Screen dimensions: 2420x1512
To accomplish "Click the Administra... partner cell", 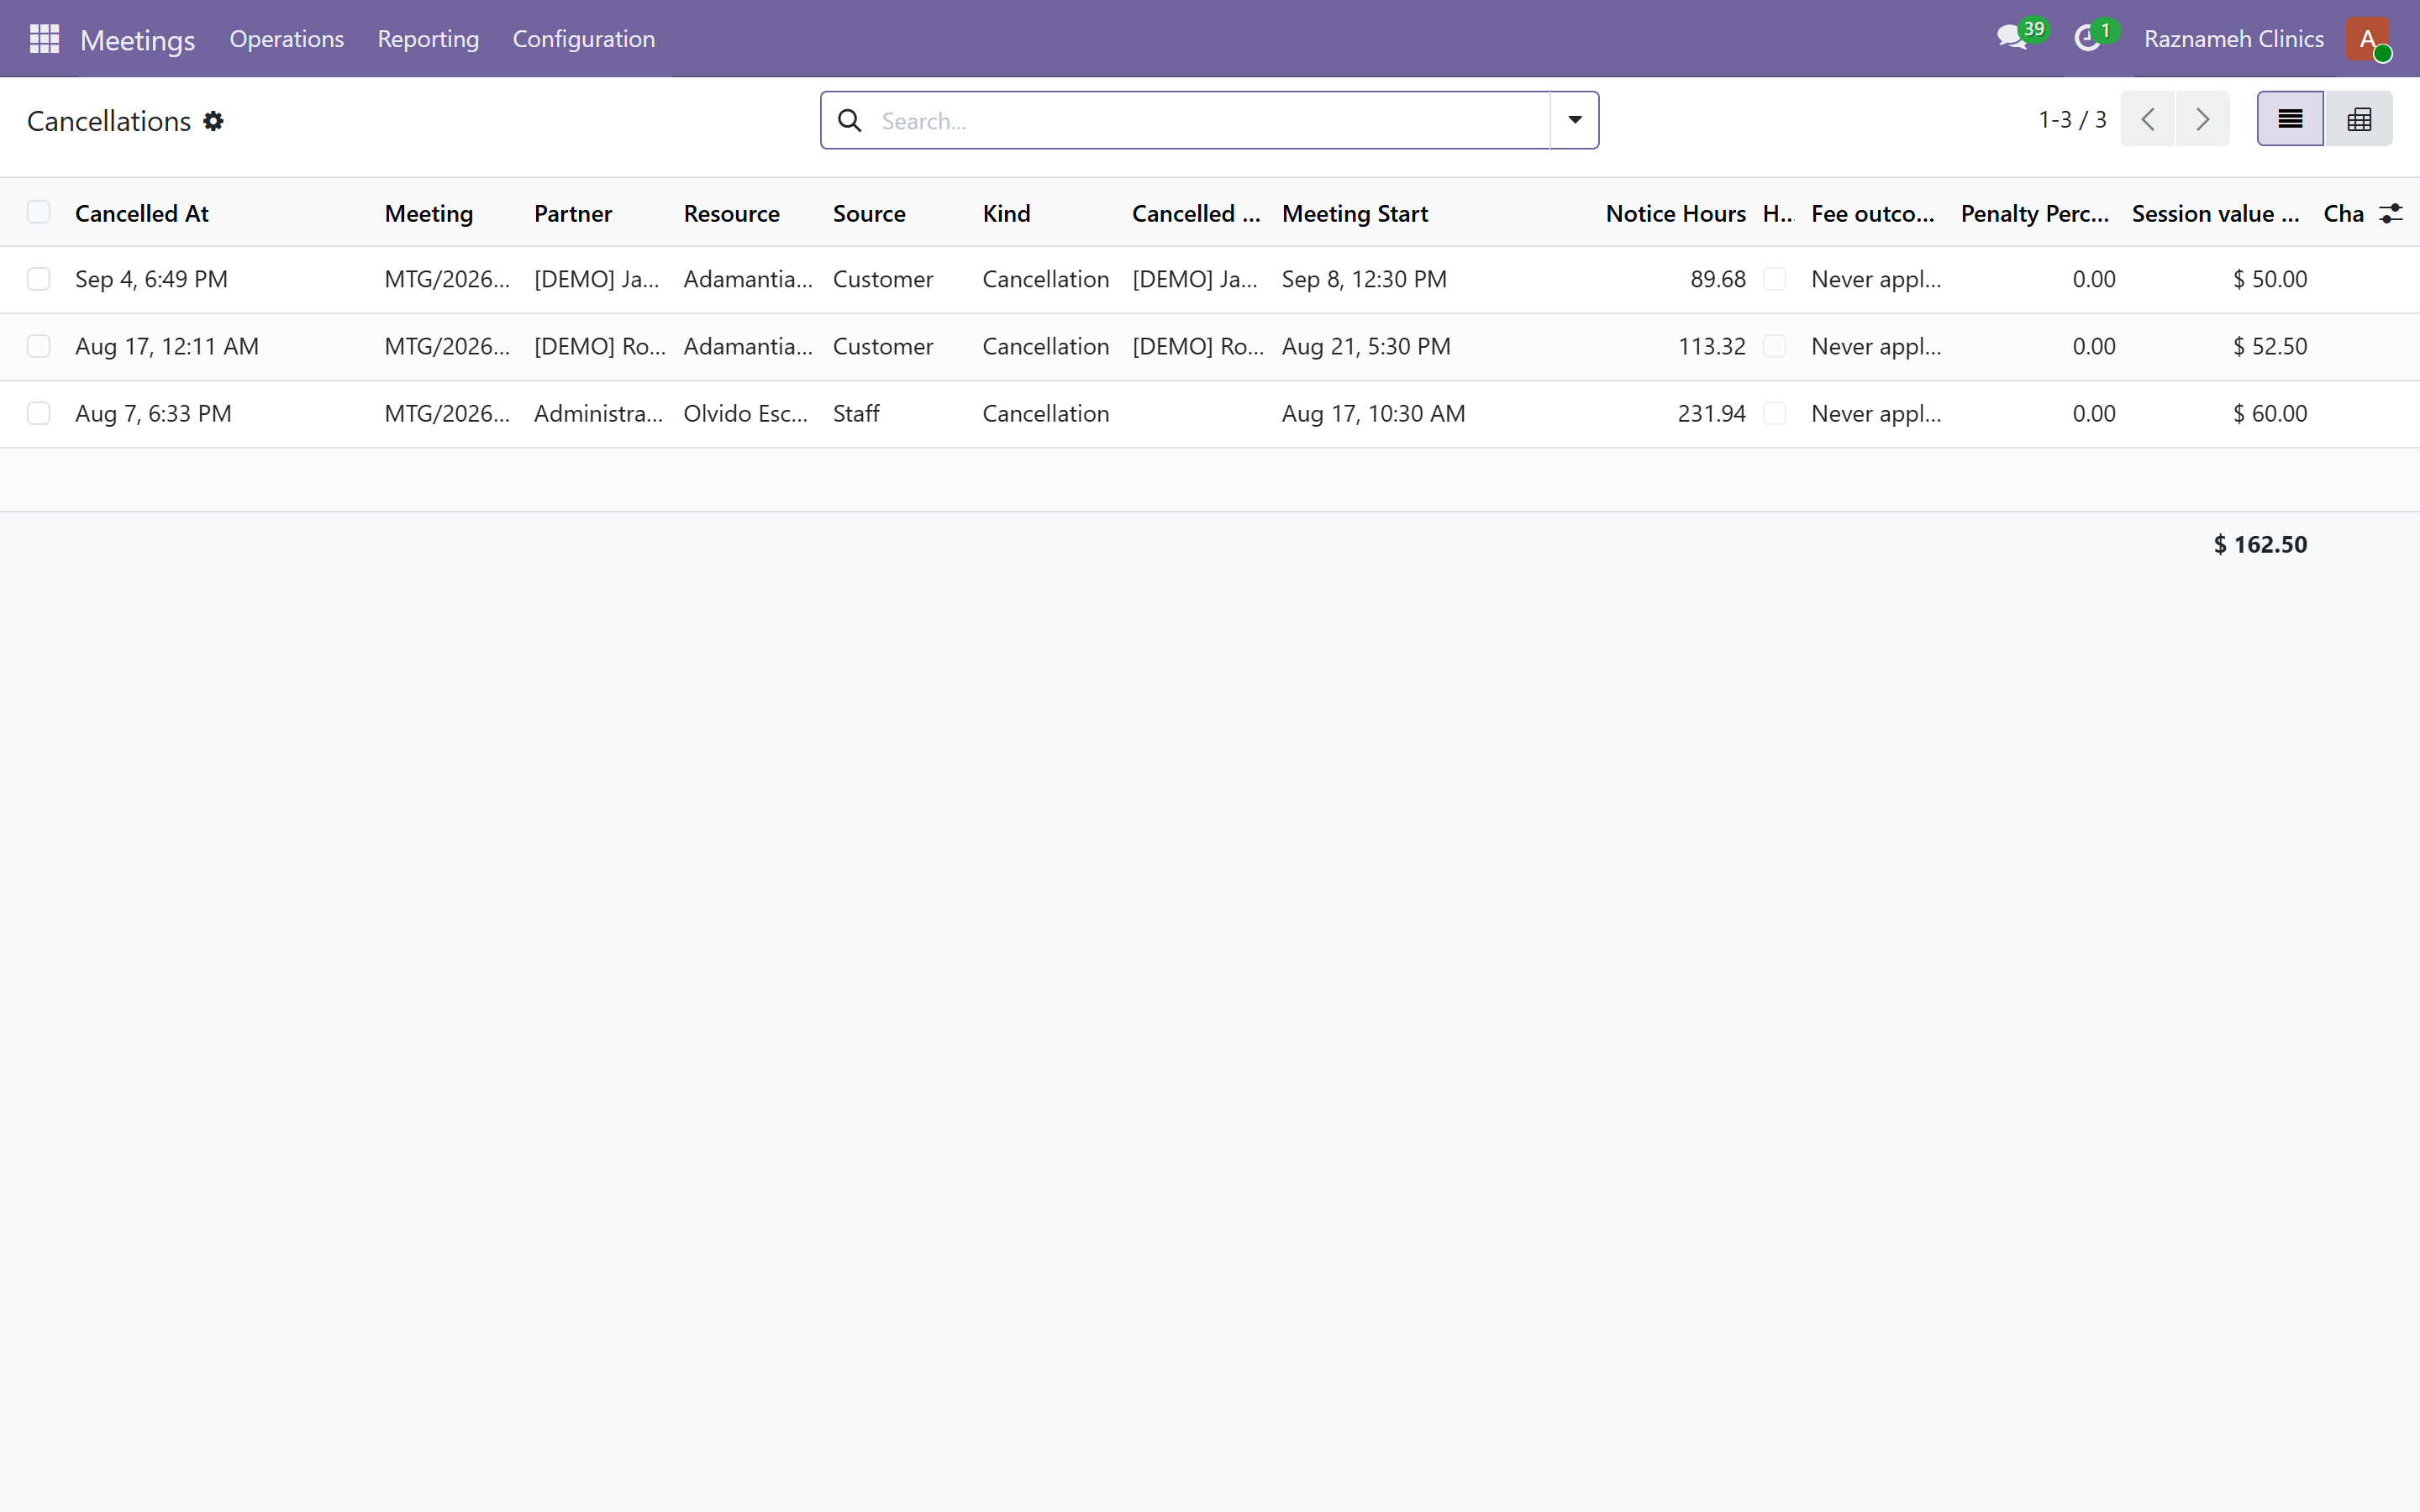I will 598,413.
